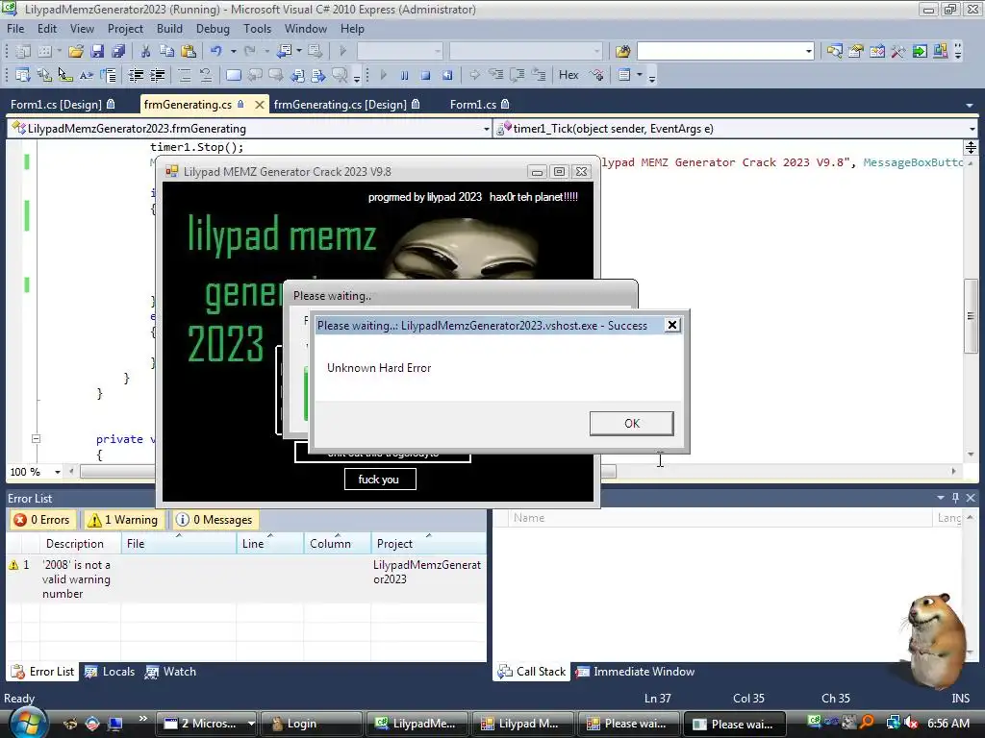Open the File menu
985x738 pixels.
tap(15, 28)
